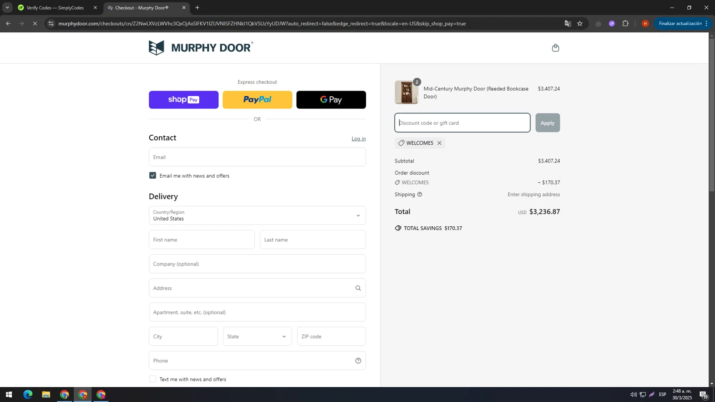Click the Company (optional) field
The image size is (715, 402).
click(257, 264)
